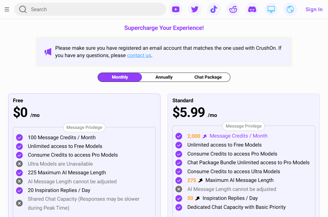Click 'Message Credits / Month' in Standard plan
This screenshot has height=217, width=328.
click(x=239, y=136)
